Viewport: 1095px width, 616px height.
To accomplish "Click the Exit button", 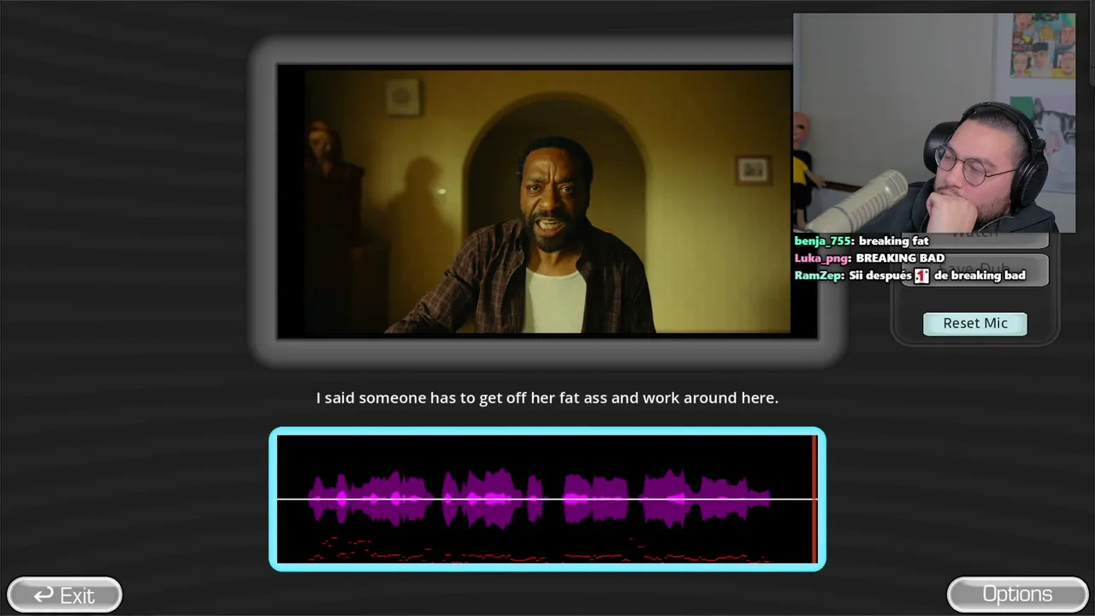I will (64, 595).
